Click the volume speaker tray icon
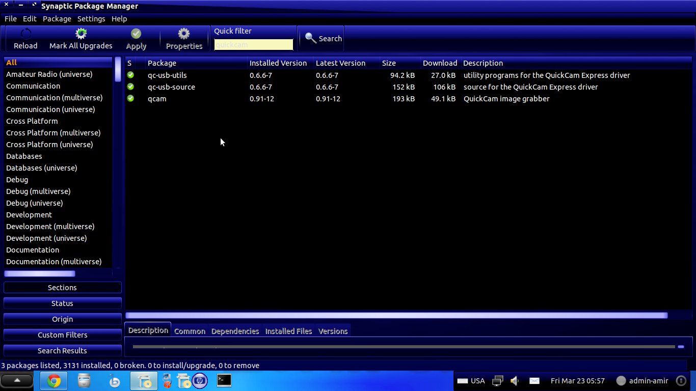Viewport: 696px width, 391px height. click(x=515, y=380)
